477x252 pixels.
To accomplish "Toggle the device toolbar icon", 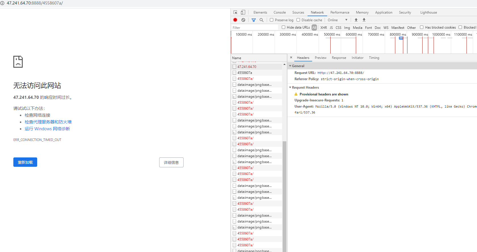I will coord(243,12).
